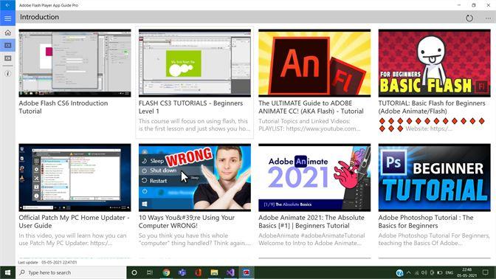
Task: Click the 'Introduction' page heading
Action: point(40,17)
